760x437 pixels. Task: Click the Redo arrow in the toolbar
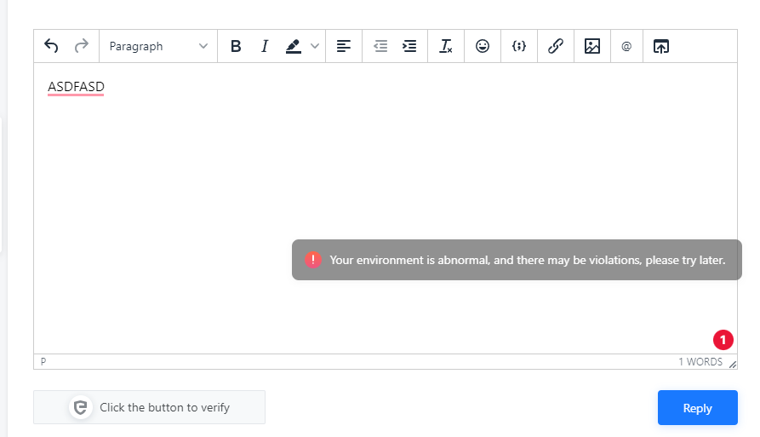[x=82, y=47]
